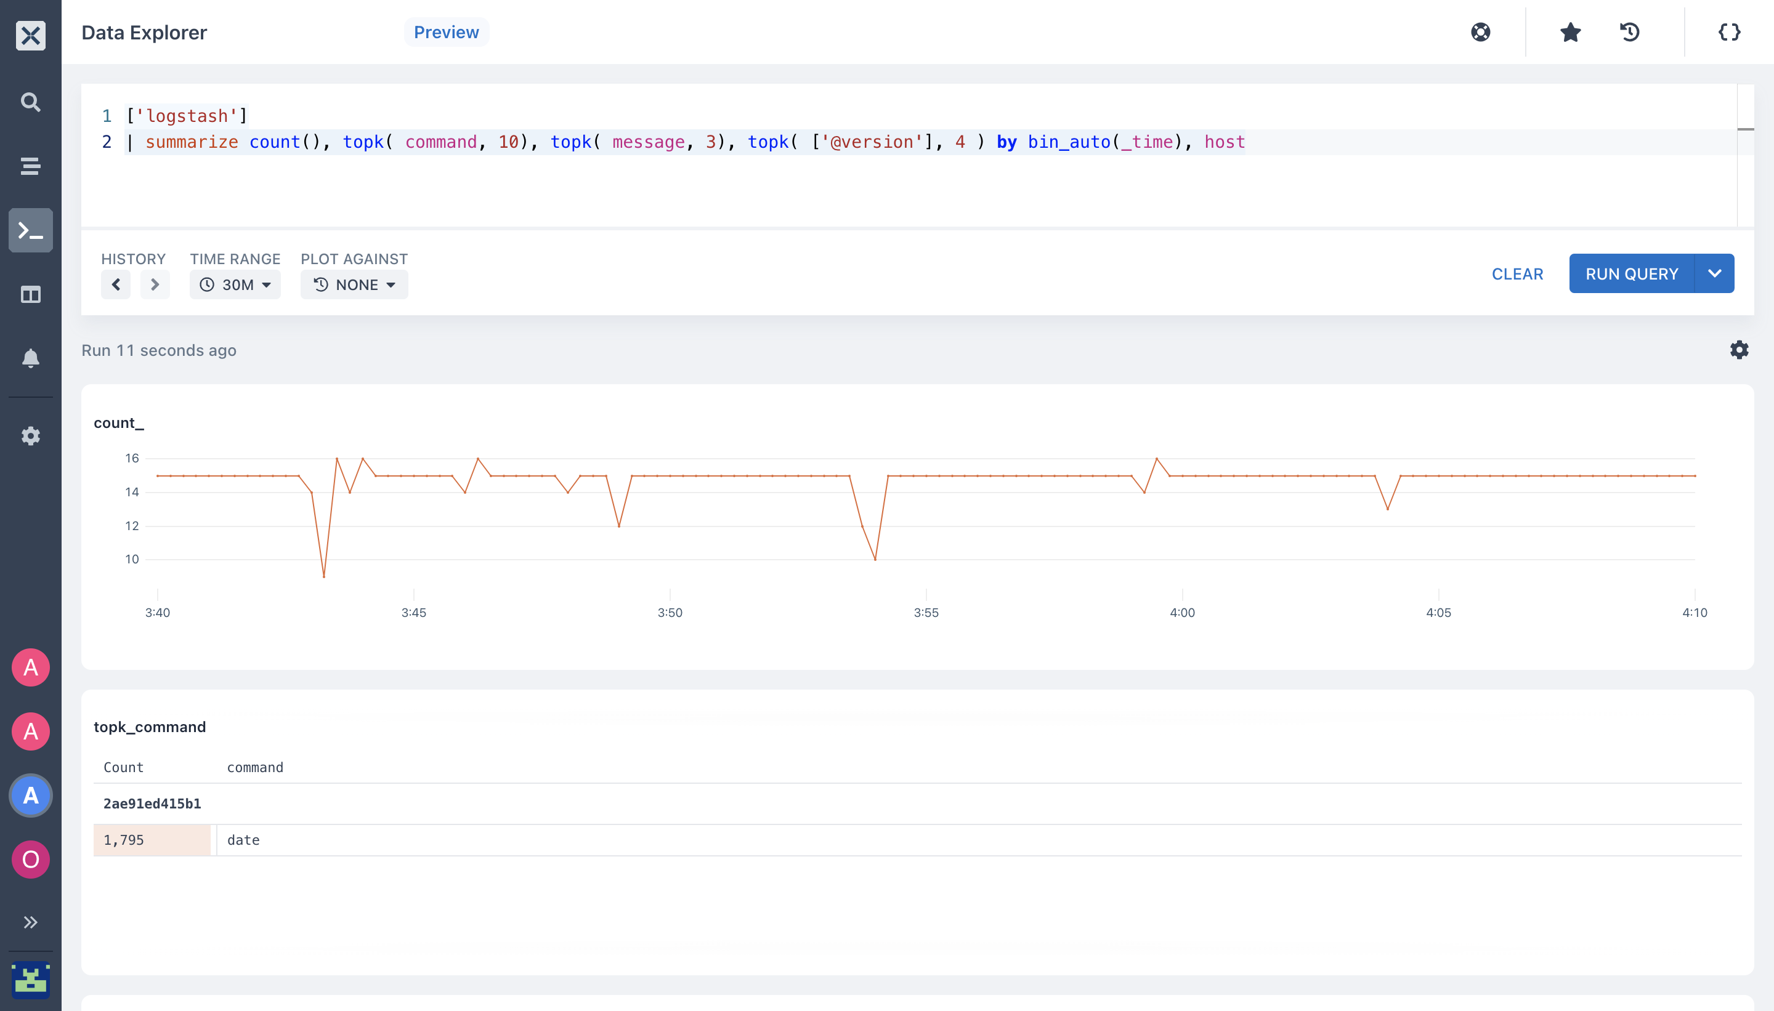Viewport: 1774px width, 1011px height.
Task: Open the sidebar settings gear
Action: (x=31, y=436)
